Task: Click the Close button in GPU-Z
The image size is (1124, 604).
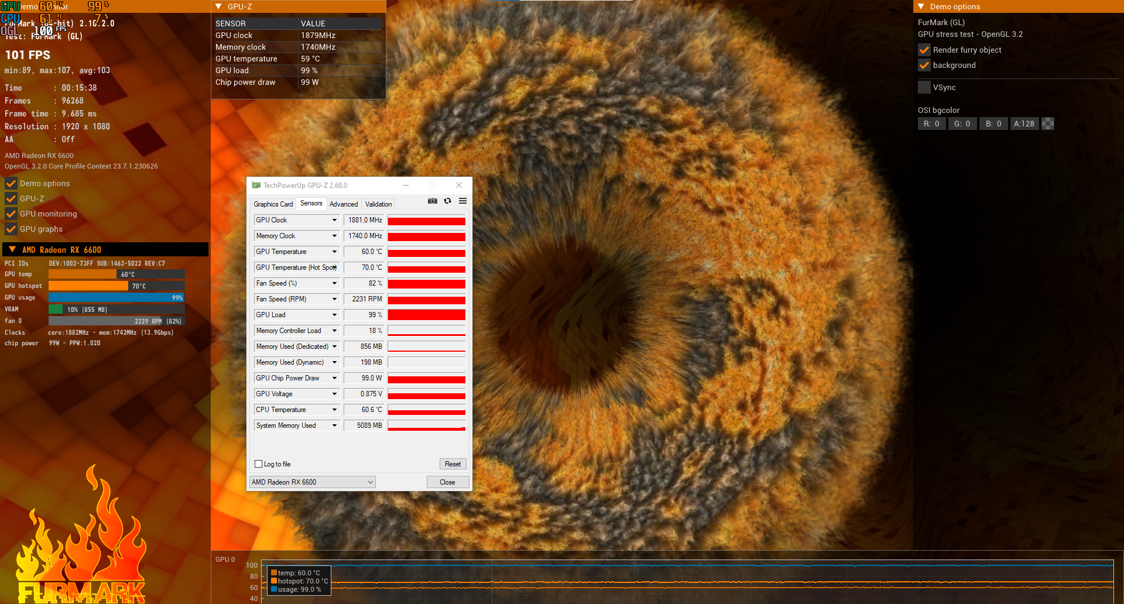Action: click(x=447, y=482)
